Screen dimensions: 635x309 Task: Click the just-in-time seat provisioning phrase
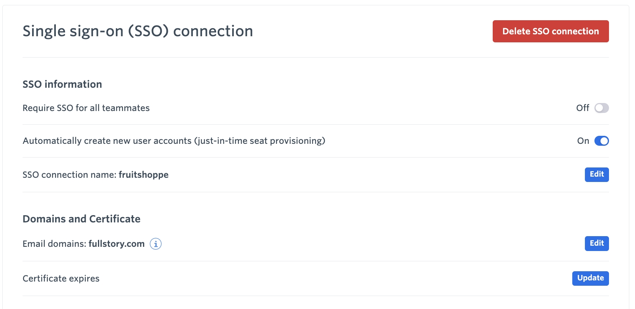[x=260, y=141]
